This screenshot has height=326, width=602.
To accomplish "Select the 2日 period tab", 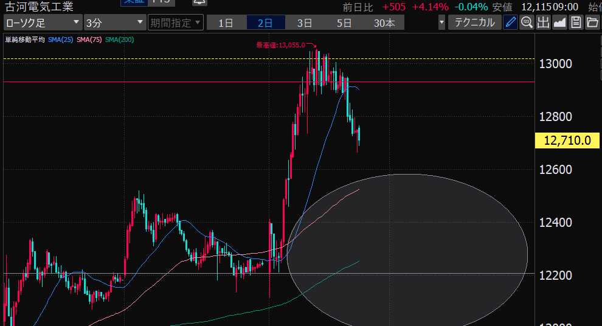I will click(265, 23).
